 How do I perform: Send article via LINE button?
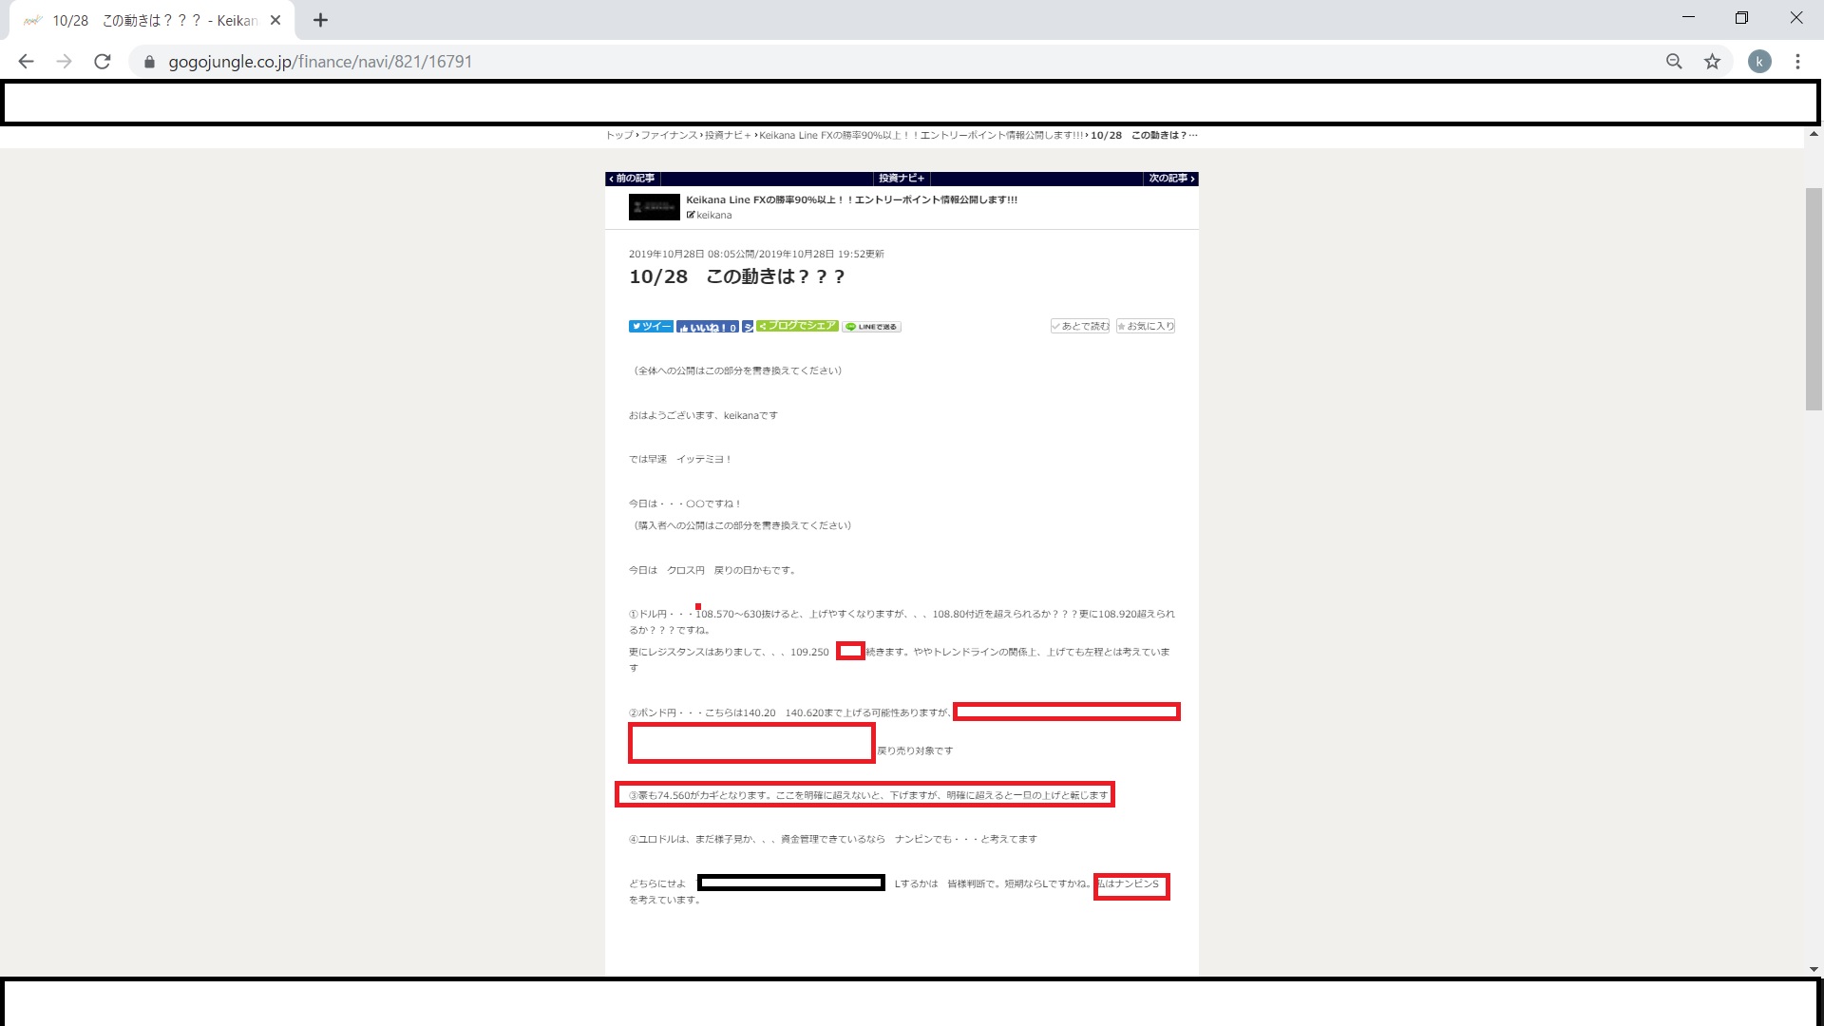[872, 327]
